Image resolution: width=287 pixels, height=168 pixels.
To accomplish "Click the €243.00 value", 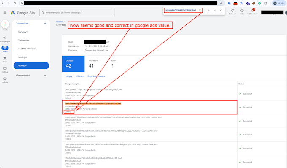I will point(68,111).
